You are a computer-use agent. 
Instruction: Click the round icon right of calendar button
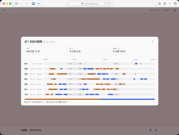156,130
